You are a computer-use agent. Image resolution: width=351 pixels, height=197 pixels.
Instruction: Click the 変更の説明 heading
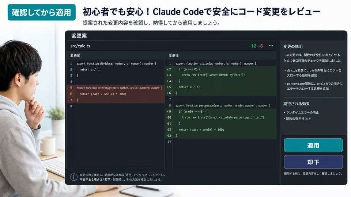tap(293, 46)
